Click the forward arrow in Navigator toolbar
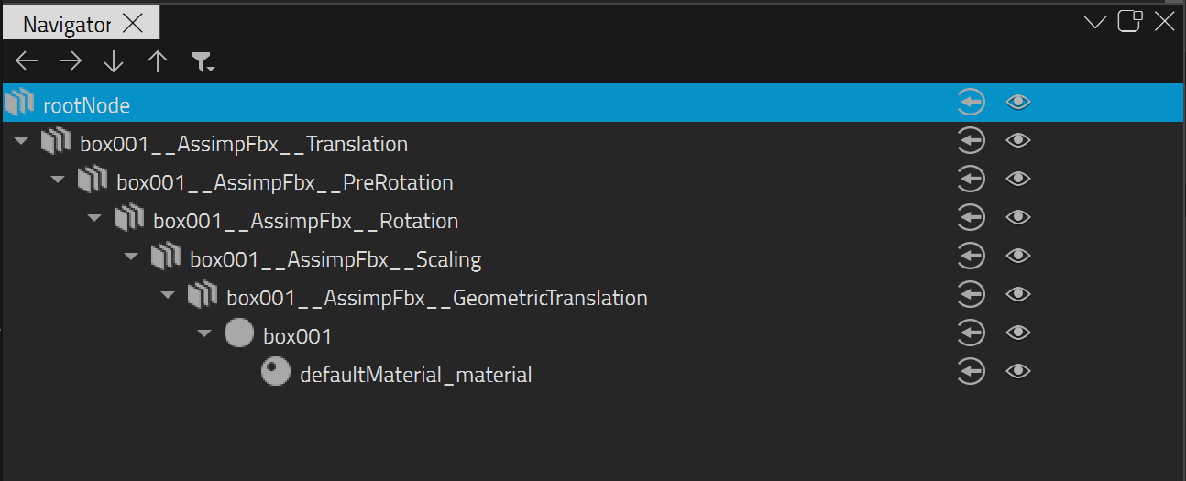Screen dimensions: 1186x481 71,61
